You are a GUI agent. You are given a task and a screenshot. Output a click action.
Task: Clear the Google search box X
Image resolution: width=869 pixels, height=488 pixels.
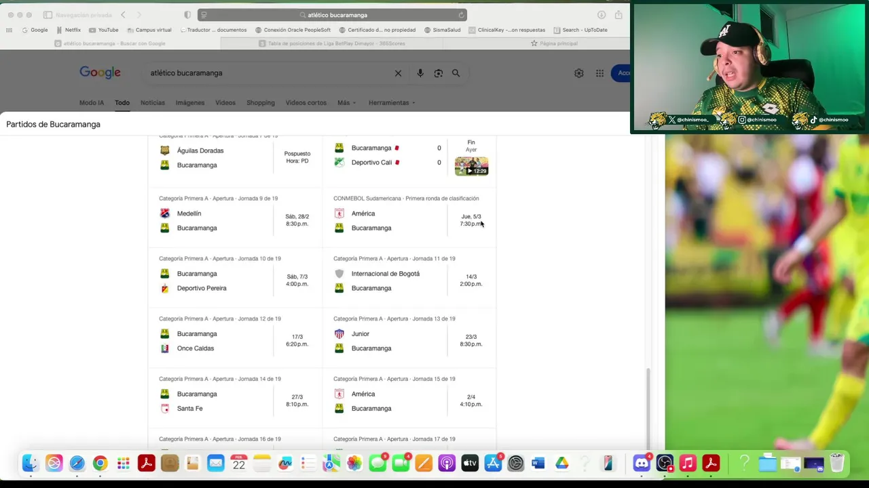click(399, 73)
